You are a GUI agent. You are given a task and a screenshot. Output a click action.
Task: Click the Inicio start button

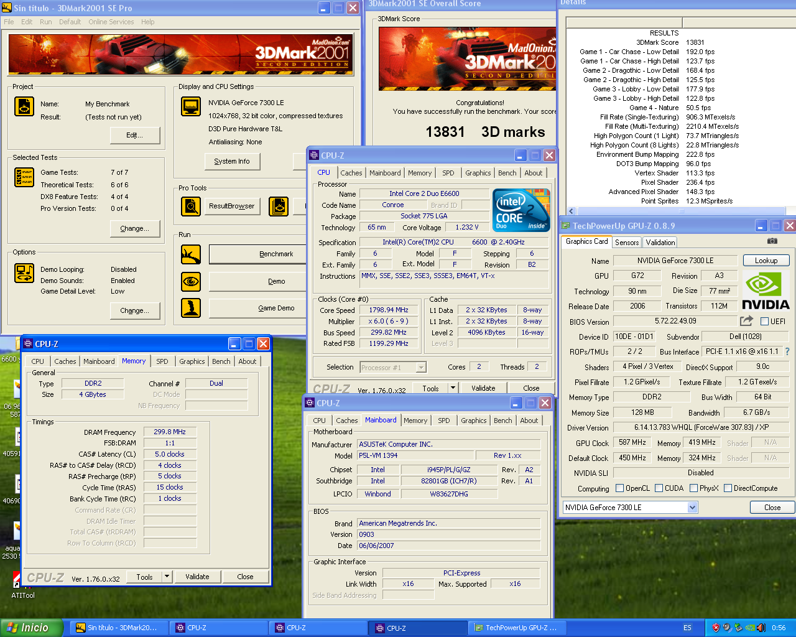pos(31,628)
